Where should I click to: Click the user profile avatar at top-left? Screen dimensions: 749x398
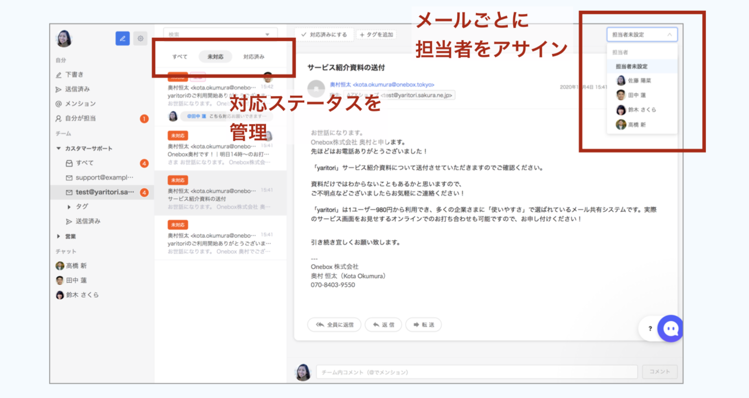tap(64, 38)
